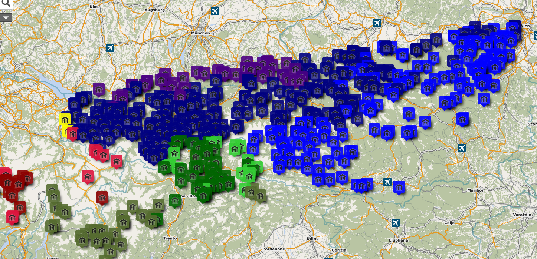Click the airport icon left of the lone blue marker west of Maribor
537x259 pixels.
pos(387,182)
